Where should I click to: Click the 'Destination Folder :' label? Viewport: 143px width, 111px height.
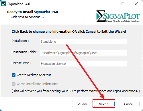pos(25,52)
